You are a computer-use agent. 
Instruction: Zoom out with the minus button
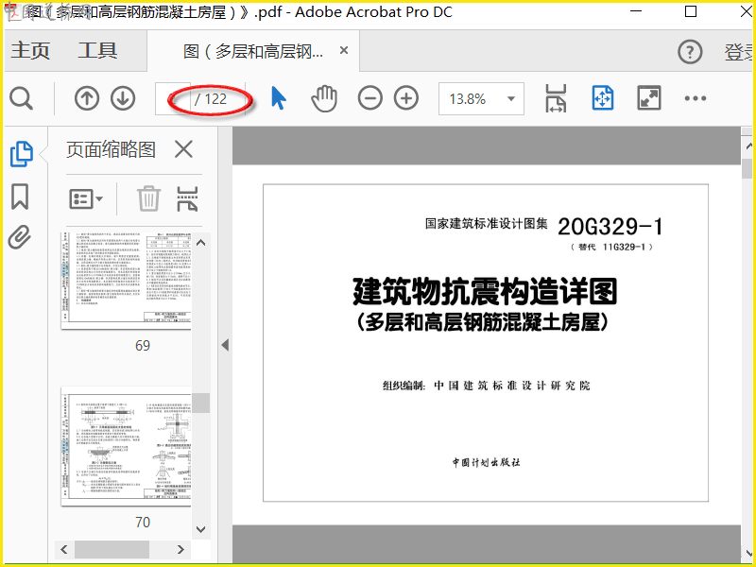[x=369, y=98]
